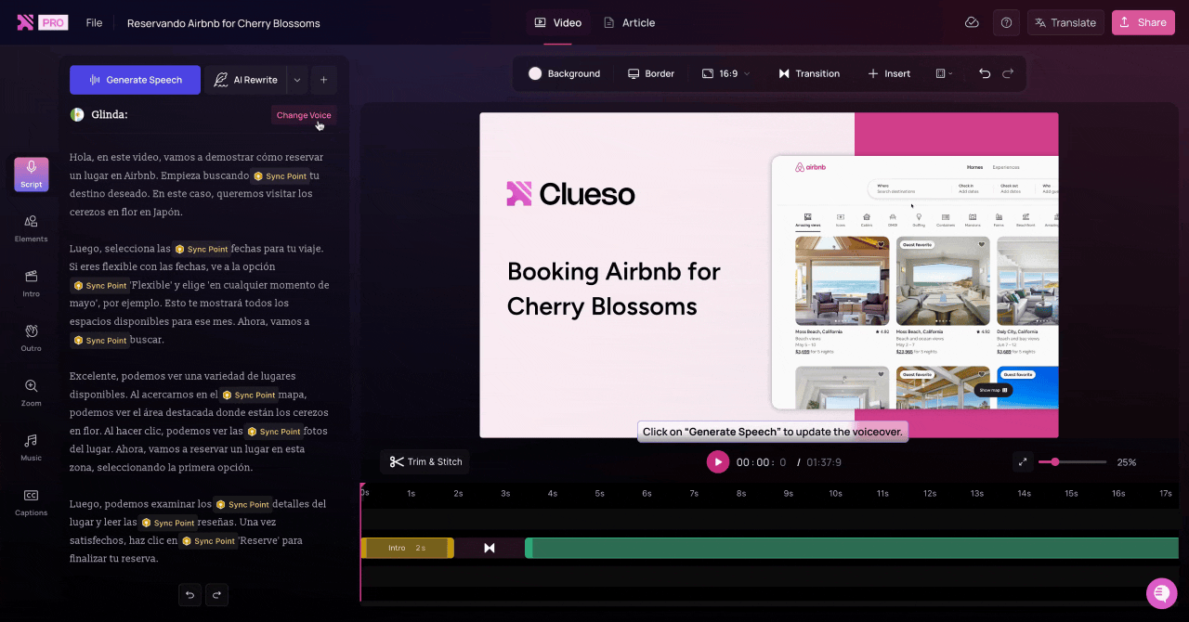The width and height of the screenshot is (1189, 622).
Task: Click the cloud save status icon
Action: coord(972,22)
